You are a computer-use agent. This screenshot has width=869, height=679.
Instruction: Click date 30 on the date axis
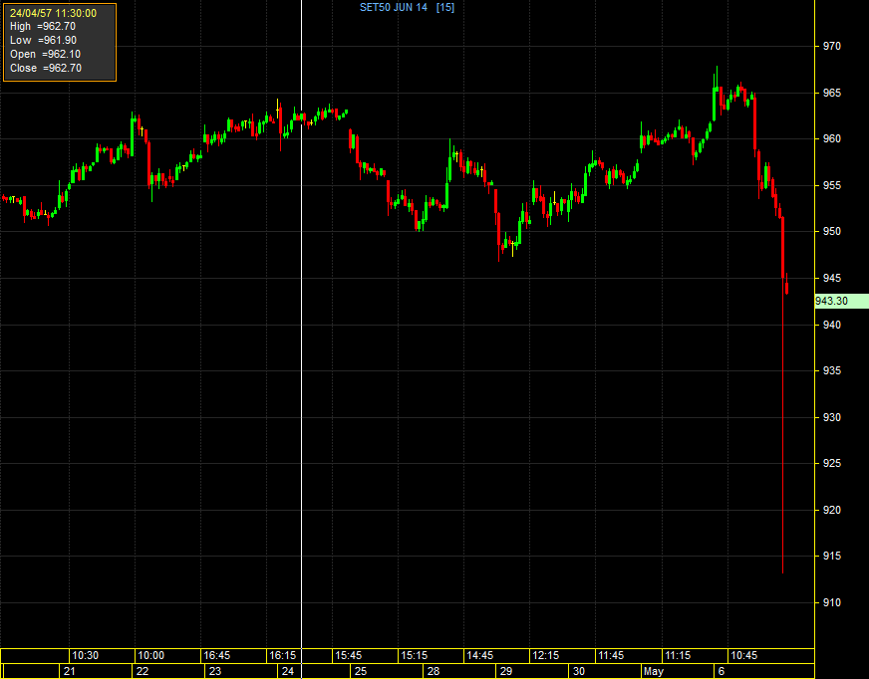coord(579,671)
